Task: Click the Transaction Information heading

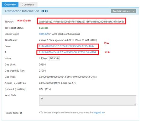Action: coord(22,11)
